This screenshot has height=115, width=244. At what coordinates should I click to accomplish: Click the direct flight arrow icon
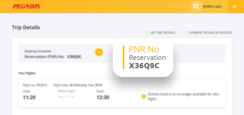click(66, 97)
